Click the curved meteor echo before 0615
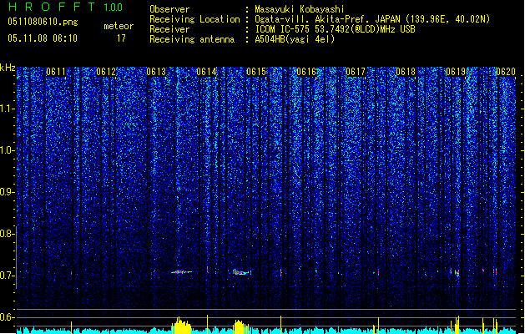Image resolution: width=525 pixels, height=334 pixels. [242, 272]
